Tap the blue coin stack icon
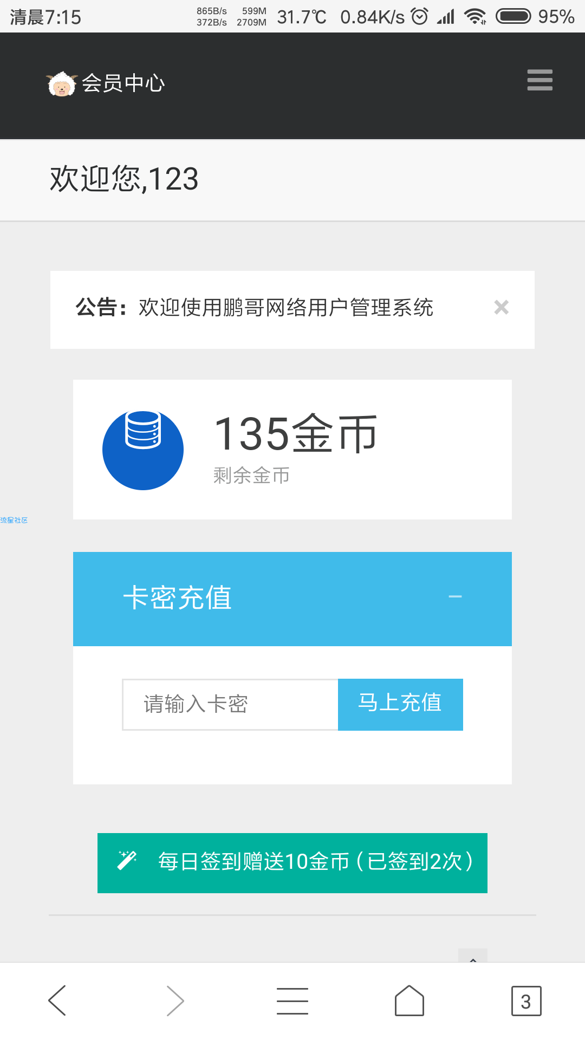Viewport: 585px width, 1040px height. (143, 450)
